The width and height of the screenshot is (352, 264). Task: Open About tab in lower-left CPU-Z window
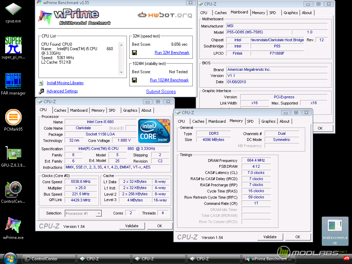[x=146, y=110]
